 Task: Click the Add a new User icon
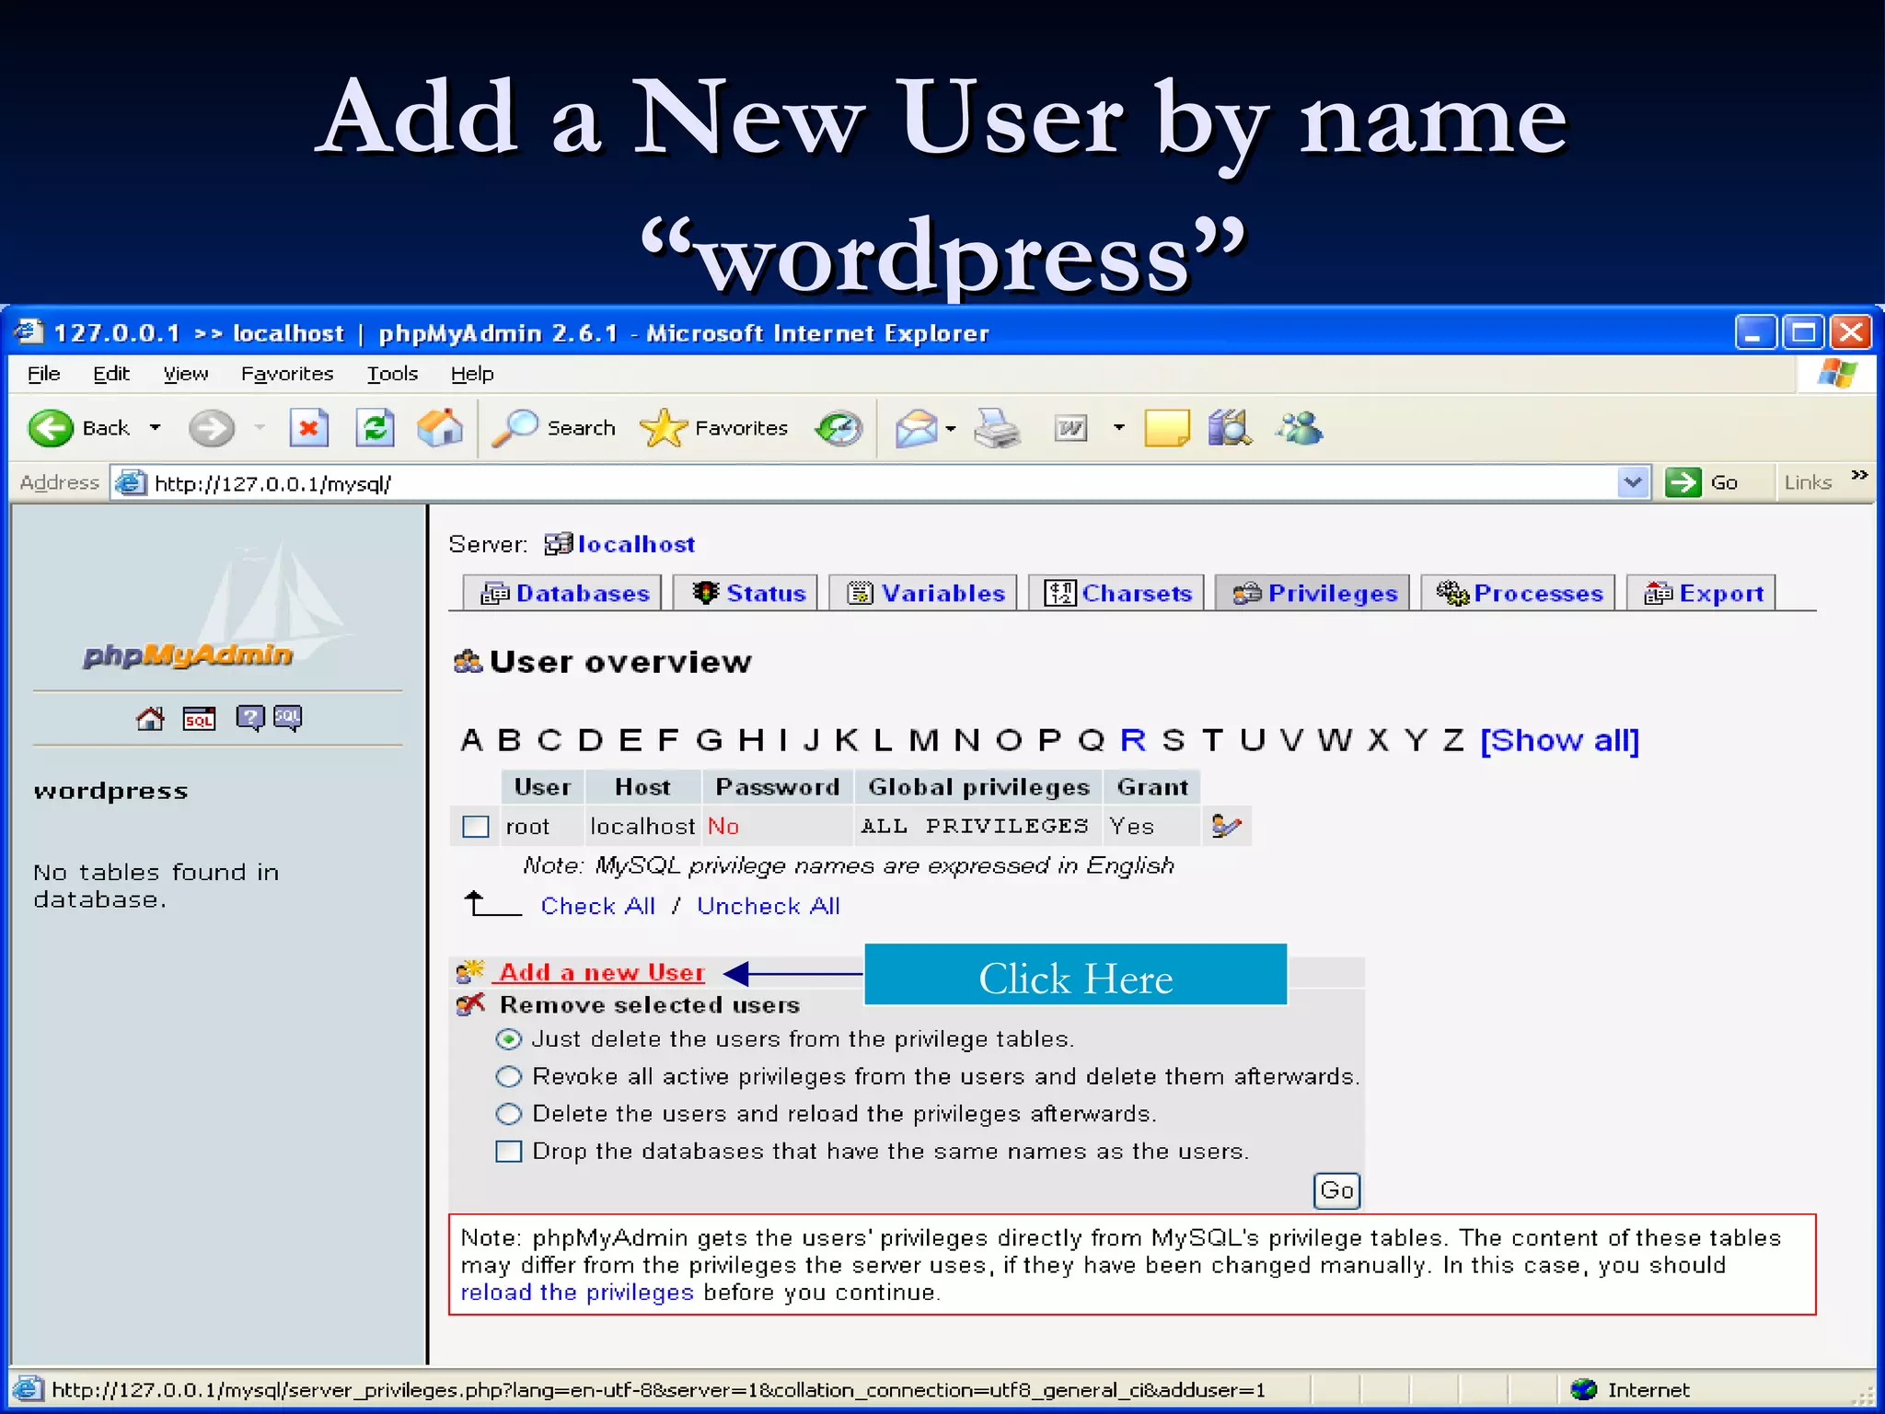(470, 970)
